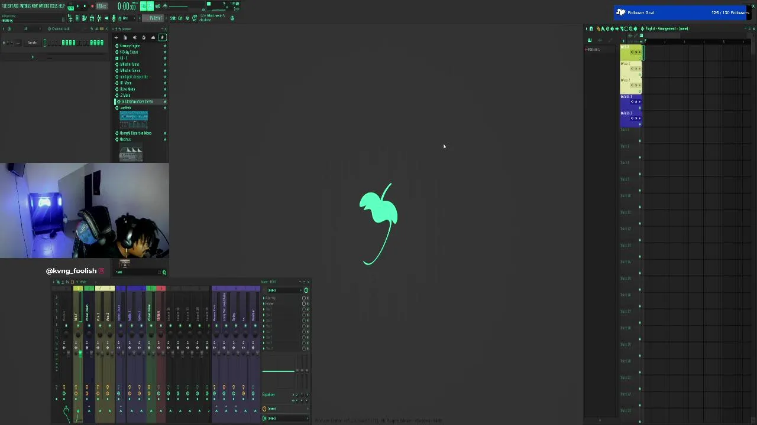757x425 pixels.
Task: Click the Sampler channel button
Action: click(x=33, y=42)
